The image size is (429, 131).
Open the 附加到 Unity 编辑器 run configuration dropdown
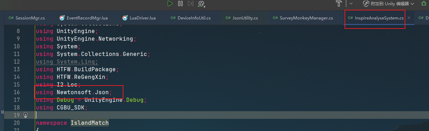point(389,3)
